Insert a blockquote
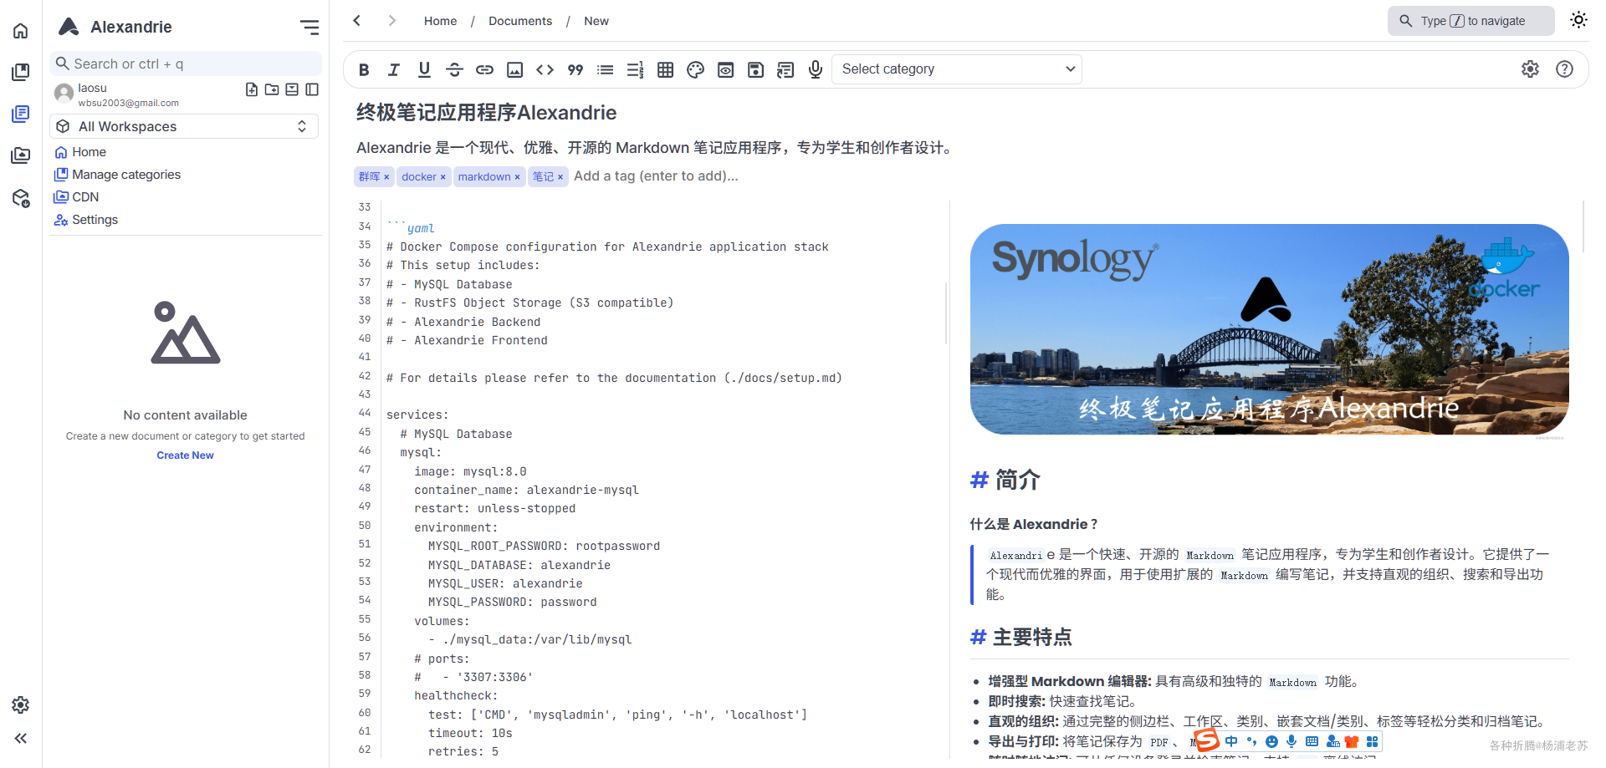The width and height of the screenshot is (1606, 768). pos(575,70)
